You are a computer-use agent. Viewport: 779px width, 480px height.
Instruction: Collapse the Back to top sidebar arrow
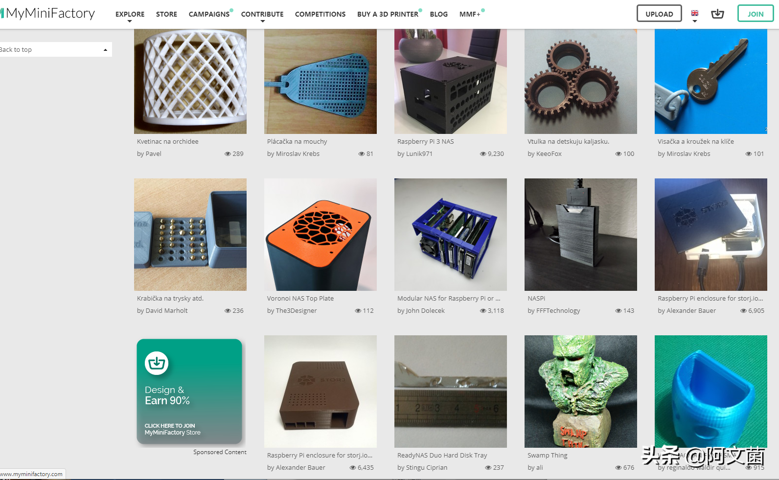point(105,50)
